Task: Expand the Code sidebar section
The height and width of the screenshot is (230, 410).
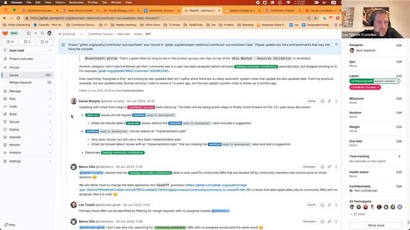Action: pyautogui.click(x=27, y=107)
